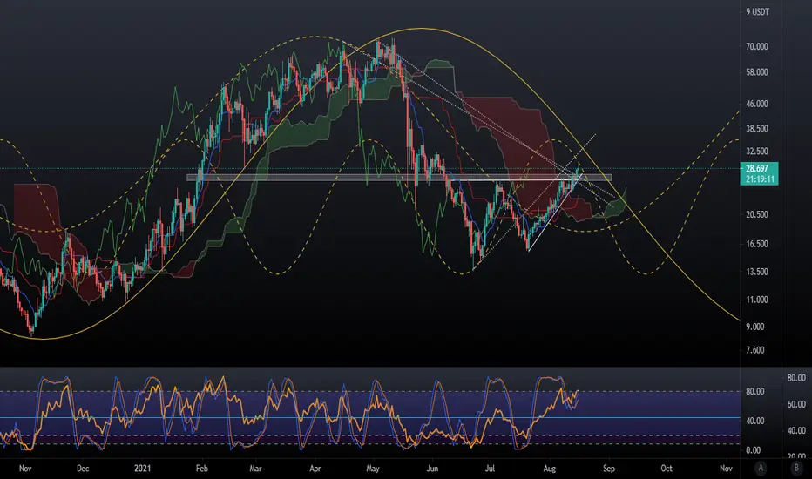Click the Dec label on time axis

pos(83,469)
